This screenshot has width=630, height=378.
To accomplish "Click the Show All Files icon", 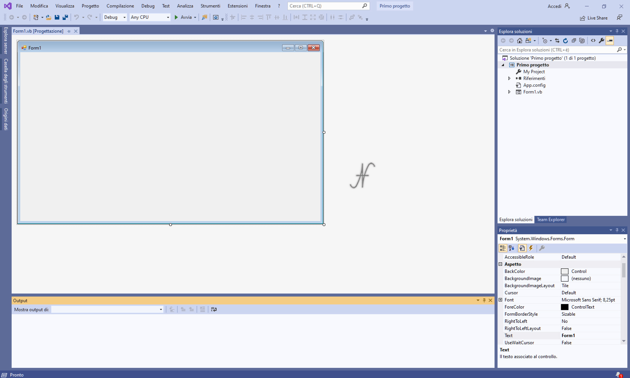I will pyautogui.click(x=582, y=41).
